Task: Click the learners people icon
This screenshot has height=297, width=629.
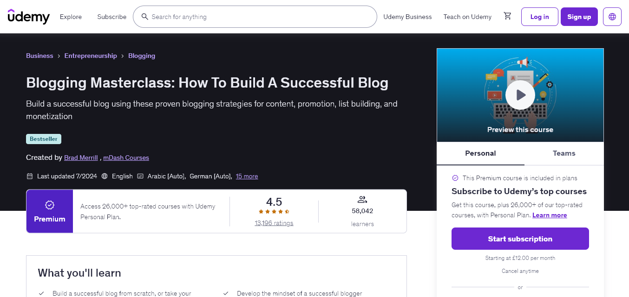Action: pyautogui.click(x=362, y=200)
